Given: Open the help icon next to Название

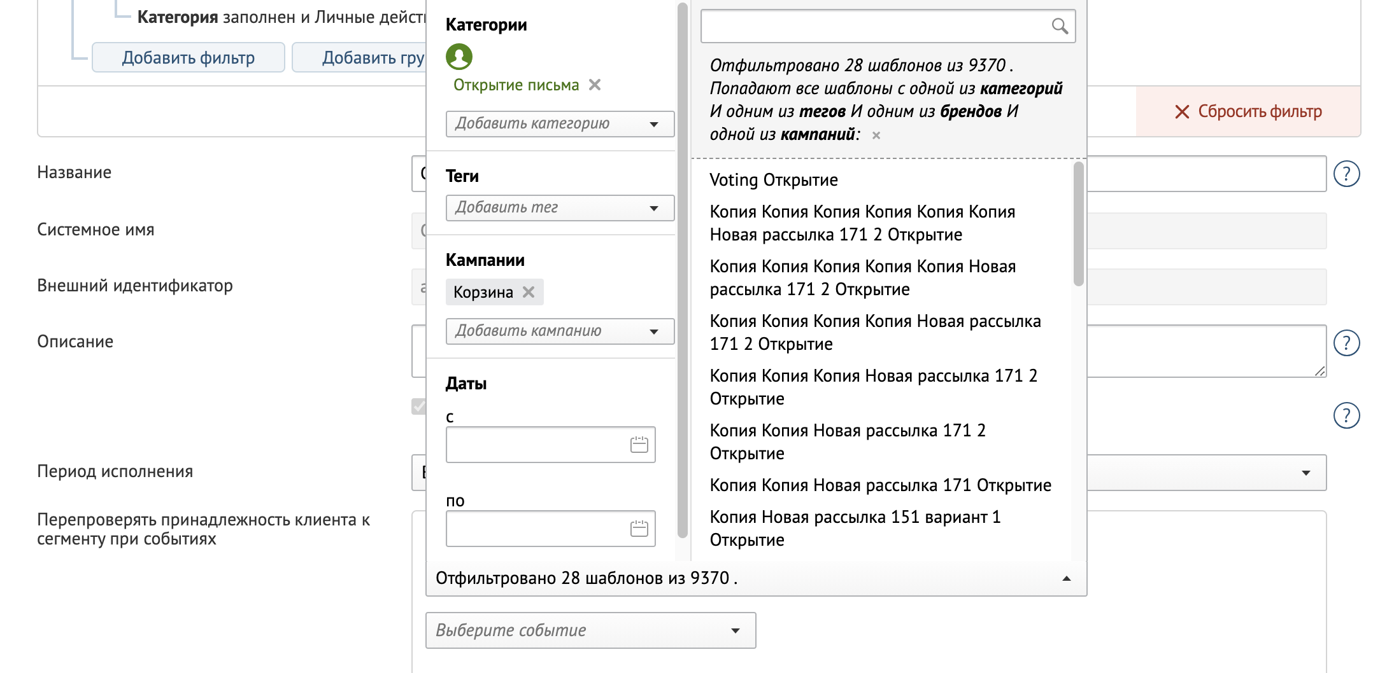Looking at the screenshot, I should tap(1347, 174).
